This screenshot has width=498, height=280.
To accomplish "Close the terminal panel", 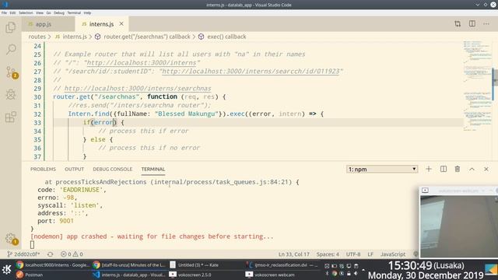I will (x=486, y=169).
